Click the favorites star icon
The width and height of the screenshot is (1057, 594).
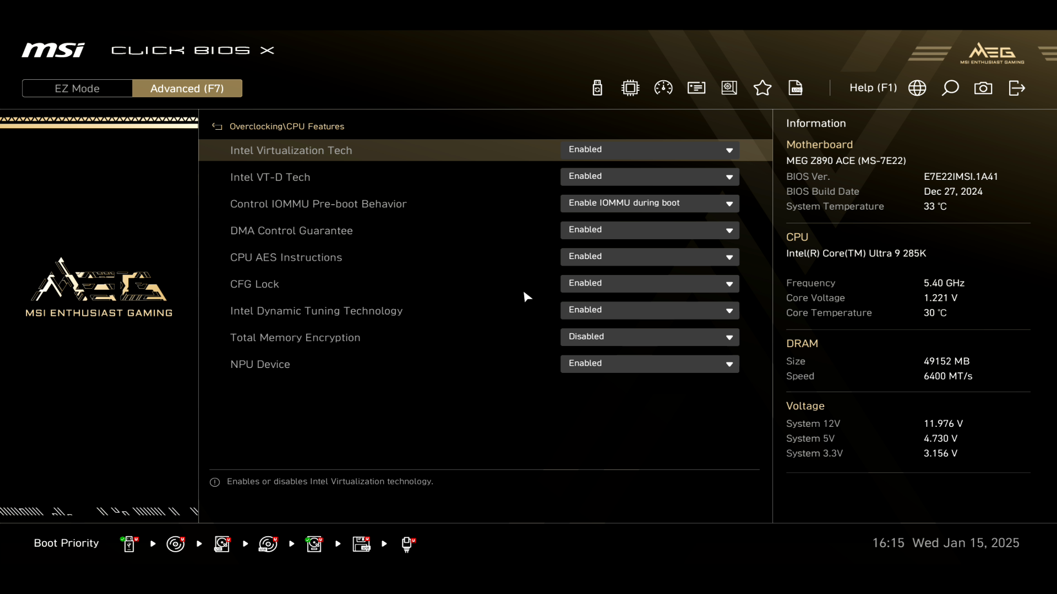point(762,88)
